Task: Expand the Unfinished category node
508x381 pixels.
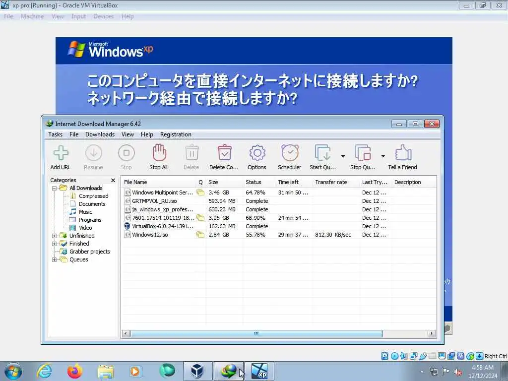Action: coord(55,236)
